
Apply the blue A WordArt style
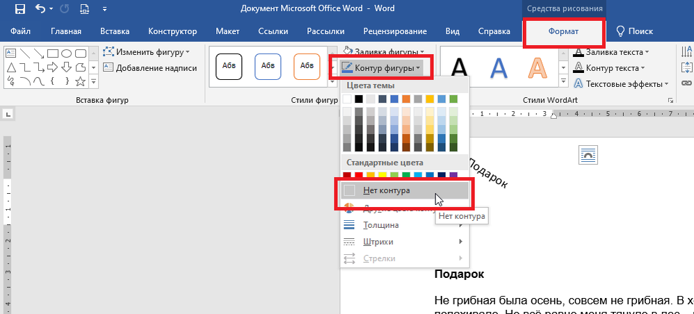[499, 67]
